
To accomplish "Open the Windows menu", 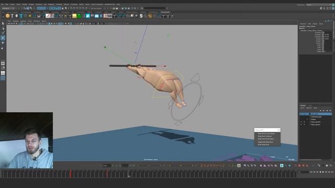I will (x=39, y=4).
